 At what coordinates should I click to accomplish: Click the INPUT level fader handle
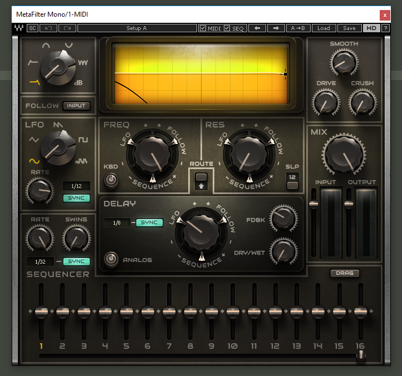(x=313, y=204)
